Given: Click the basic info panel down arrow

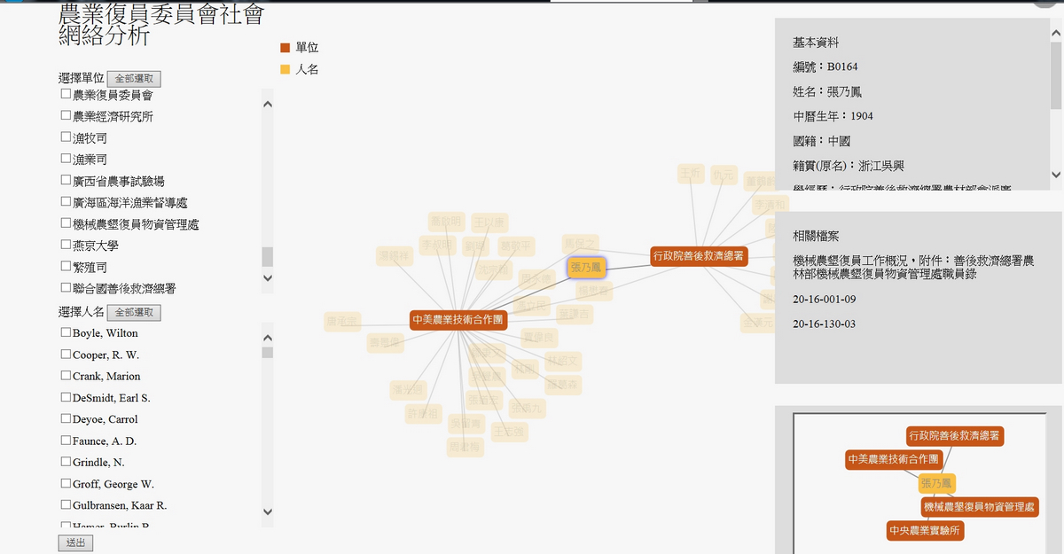Looking at the screenshot, I should pos(1055,175).
